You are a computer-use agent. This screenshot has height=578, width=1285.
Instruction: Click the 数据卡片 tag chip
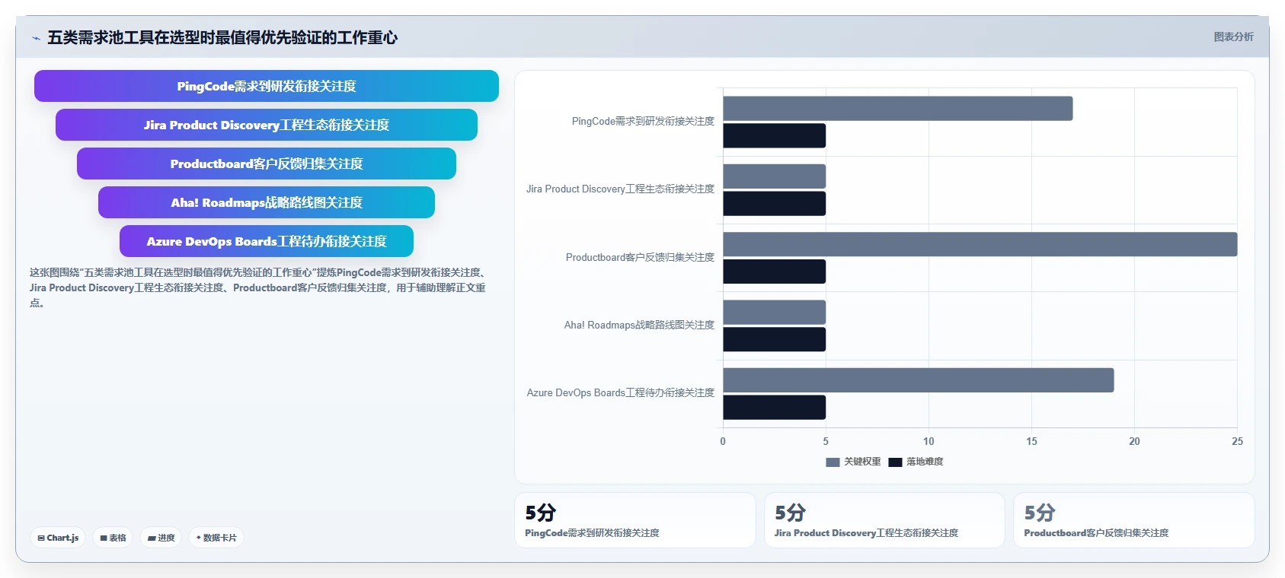[216, 538]
